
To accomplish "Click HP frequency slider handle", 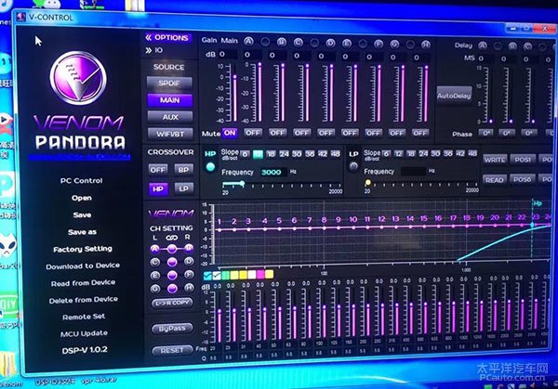I will pos(242,183).
